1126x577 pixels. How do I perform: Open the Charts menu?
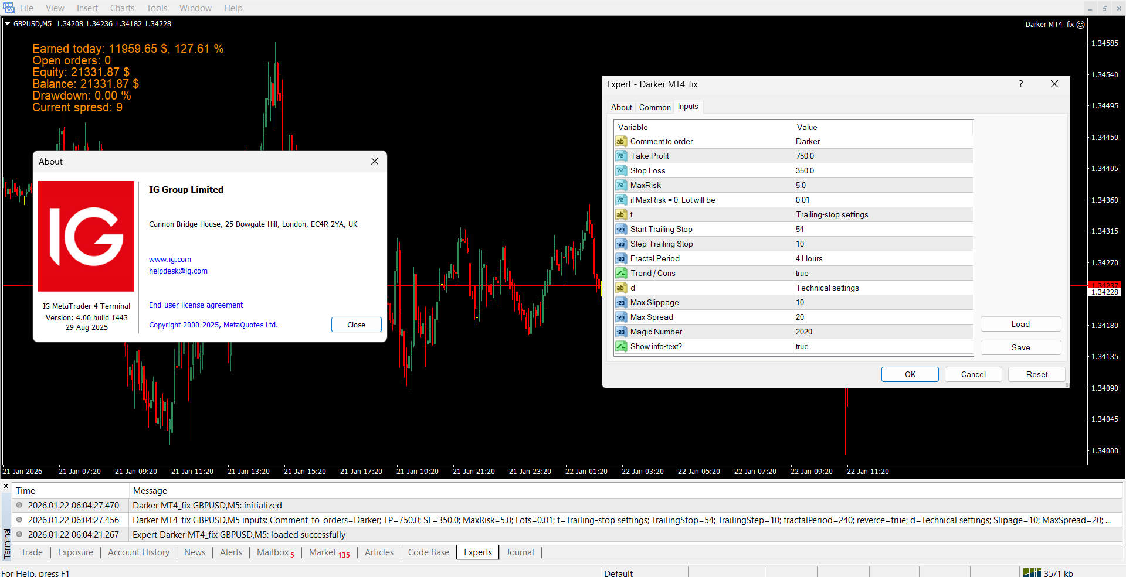(122, 8)
